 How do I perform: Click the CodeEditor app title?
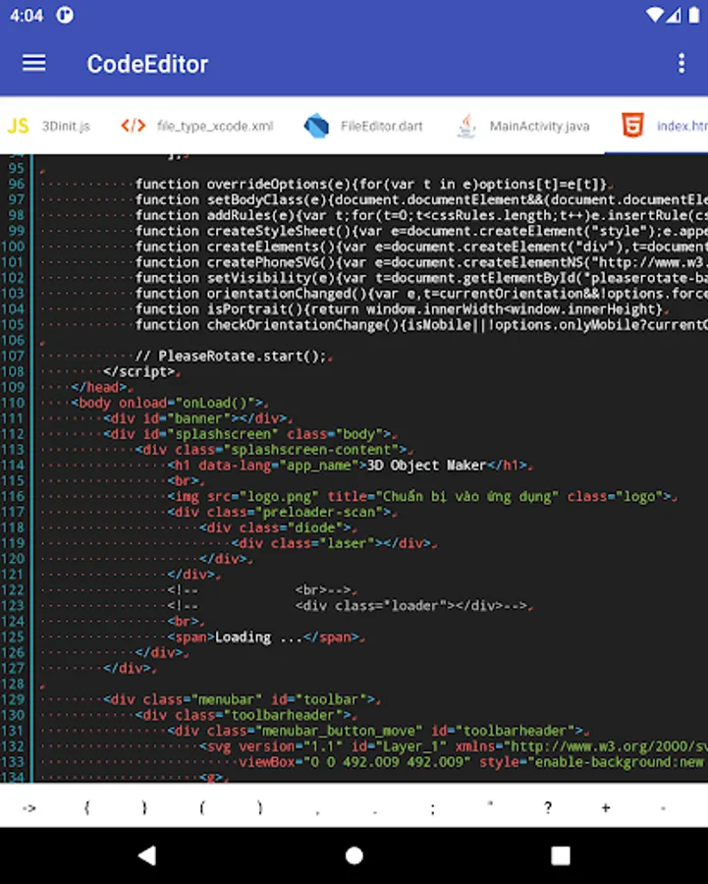(x=147, y=64)
